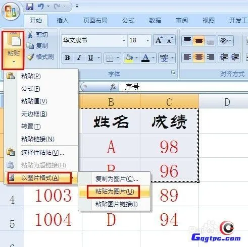The width and height of the screenshot is (248, 247).
Task: Save workbook via quick access icon
Action: coord(30,7)
